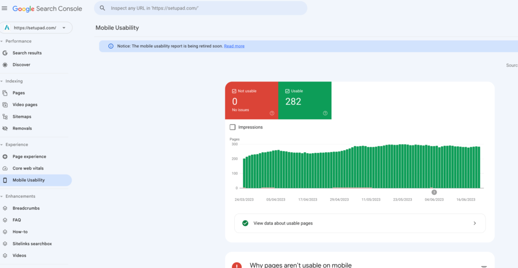
Task: Toggle the Not usable checkbox
Action: 234,91
